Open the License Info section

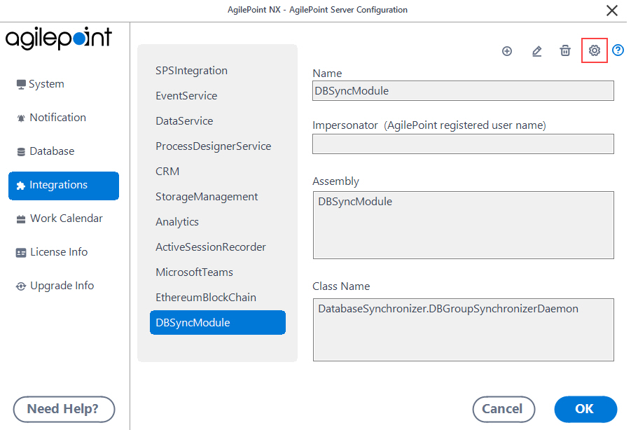(x=52, y=252)
